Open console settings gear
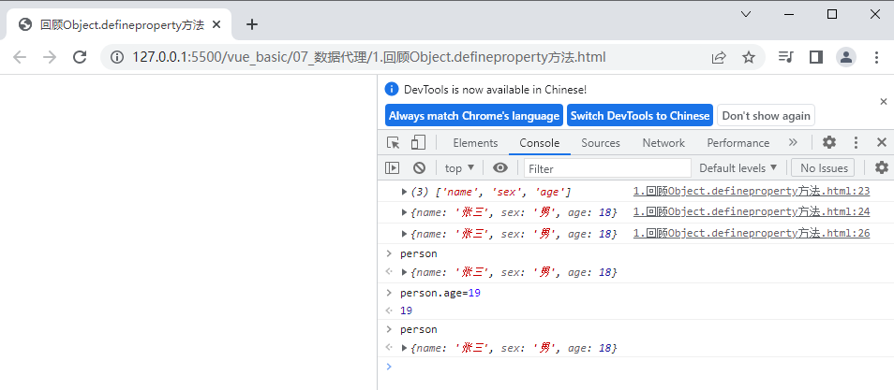This screenshot has width=894, height=390. point(882,167)
